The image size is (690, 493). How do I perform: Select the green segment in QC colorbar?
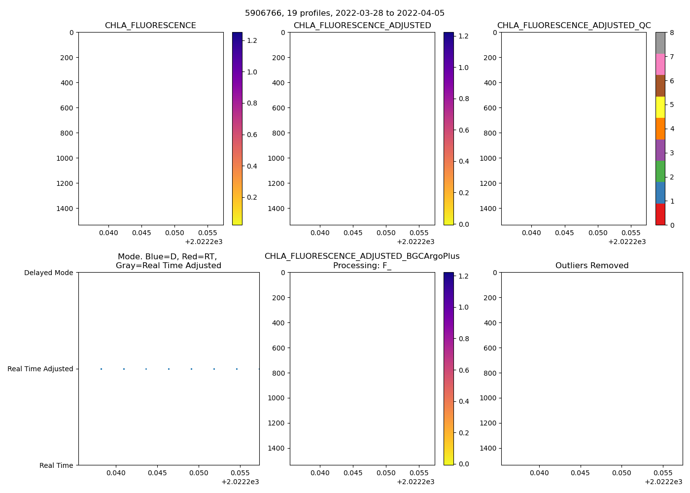coord(660,171)
